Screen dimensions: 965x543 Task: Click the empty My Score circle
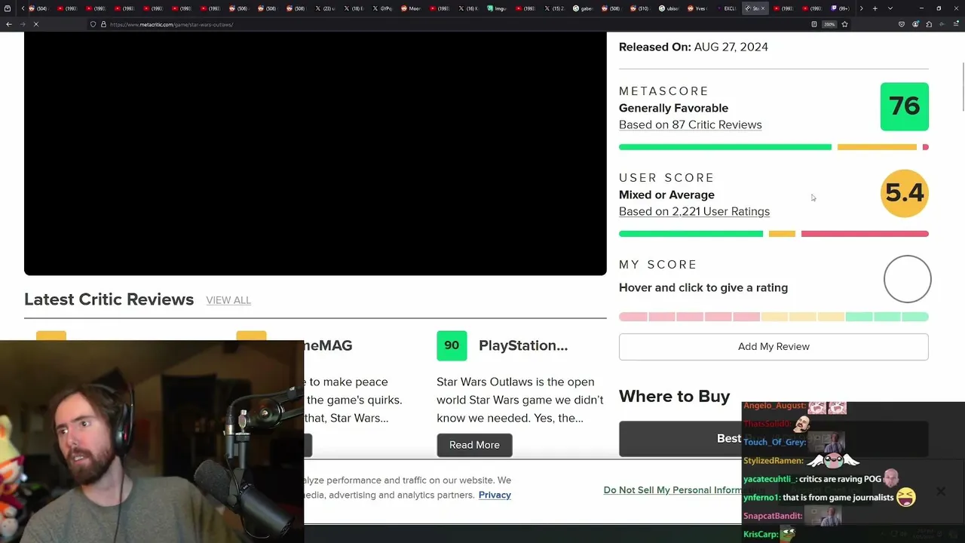908,279
